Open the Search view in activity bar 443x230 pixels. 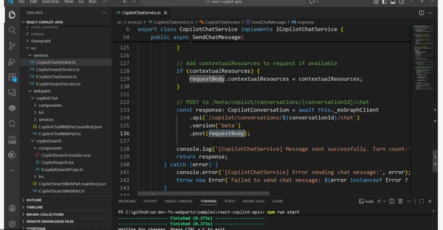[x=12, y=30]
